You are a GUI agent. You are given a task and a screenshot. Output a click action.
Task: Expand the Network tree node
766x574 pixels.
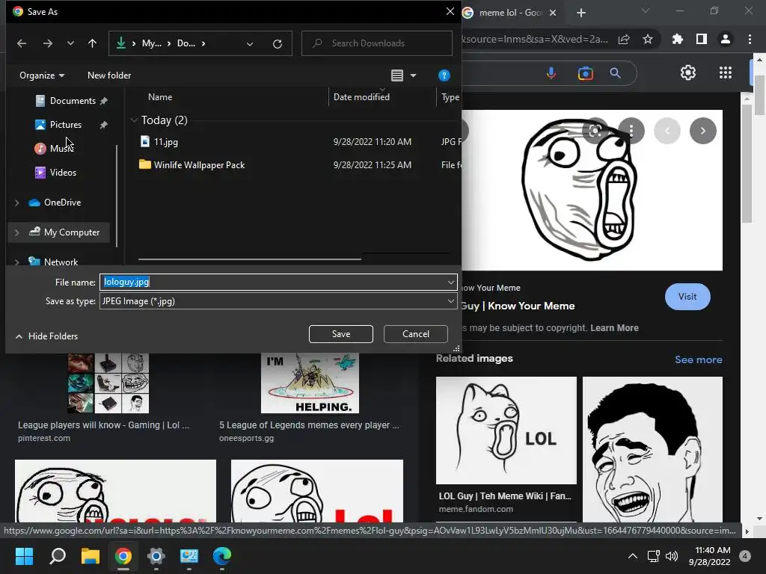[17, 262]
